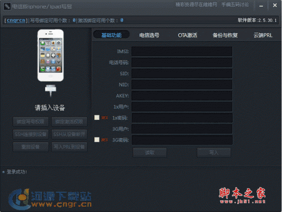The image size is (282, 212).
Task: Open the 精彩资源尽在维维网 link
Action: (x=196, y=5)
